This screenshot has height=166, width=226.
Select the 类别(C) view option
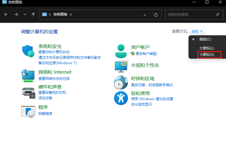(205, 39)
